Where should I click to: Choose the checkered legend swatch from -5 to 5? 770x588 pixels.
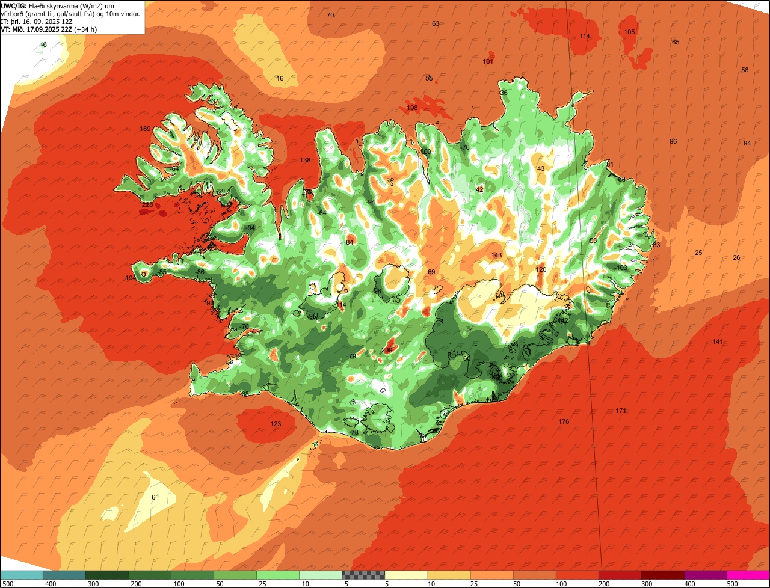click(x=363, y=575)
